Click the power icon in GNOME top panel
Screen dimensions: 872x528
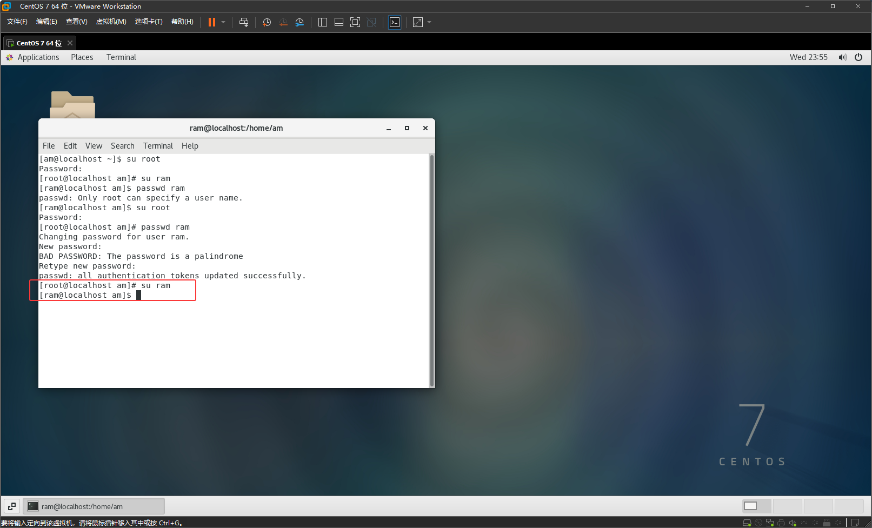pos(858,57)
